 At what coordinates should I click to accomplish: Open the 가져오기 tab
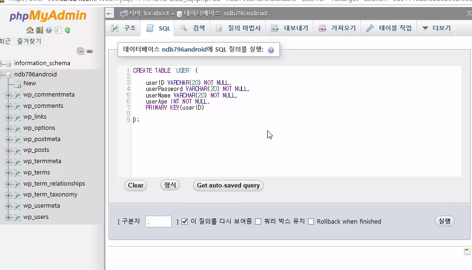337,28
